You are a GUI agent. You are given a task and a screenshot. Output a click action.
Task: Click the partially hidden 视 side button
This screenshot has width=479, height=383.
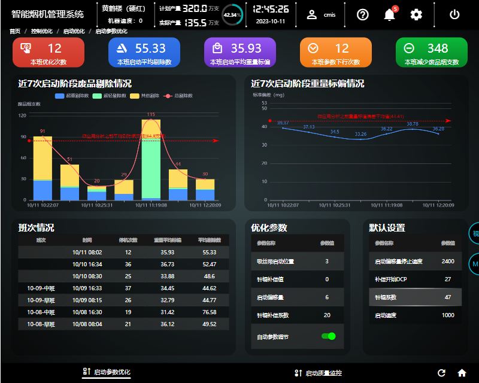pyautogui.click(x=474, y=233)
